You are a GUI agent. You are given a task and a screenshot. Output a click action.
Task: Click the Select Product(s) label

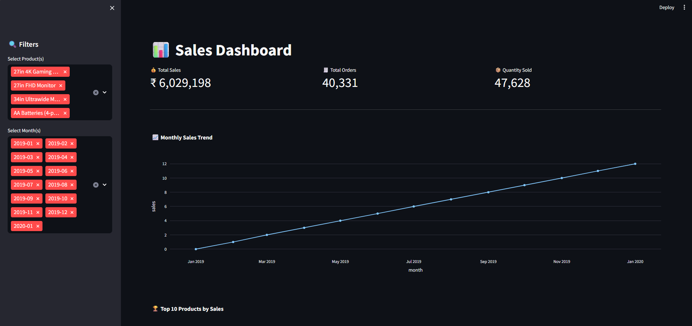tap(26, 59)
